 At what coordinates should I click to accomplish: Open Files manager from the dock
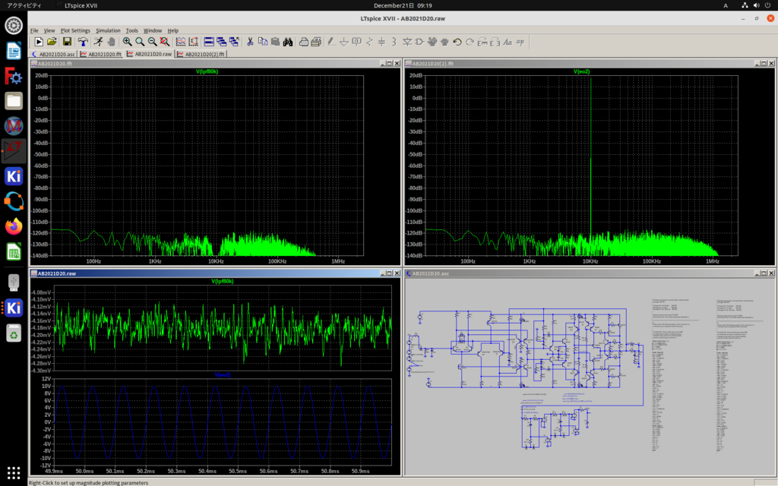(14, 101)
